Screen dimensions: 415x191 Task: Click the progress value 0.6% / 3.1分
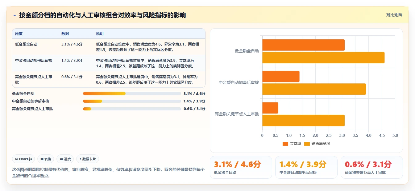(194, 109)
